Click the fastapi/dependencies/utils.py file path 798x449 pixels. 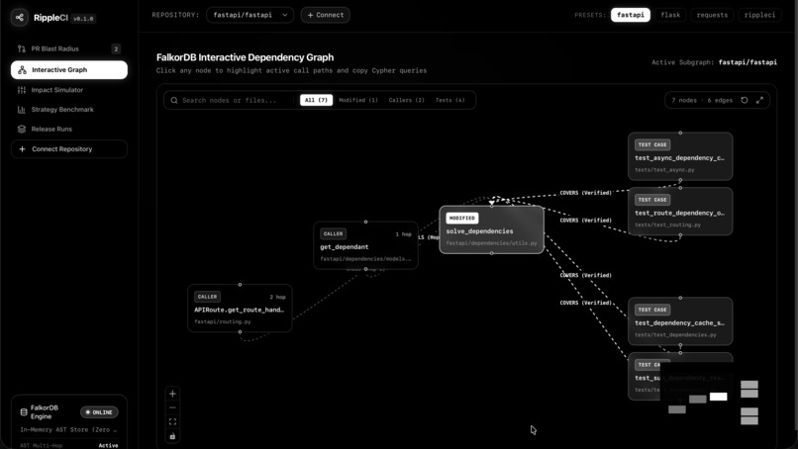click(492, 243)
